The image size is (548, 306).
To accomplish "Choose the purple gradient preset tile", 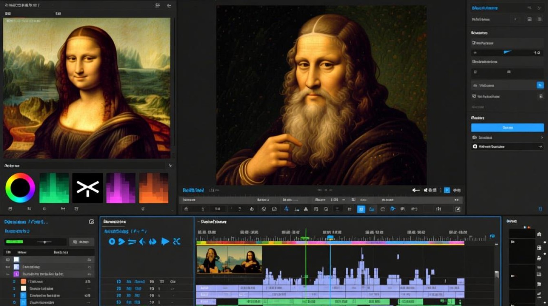I will (121, 188).
